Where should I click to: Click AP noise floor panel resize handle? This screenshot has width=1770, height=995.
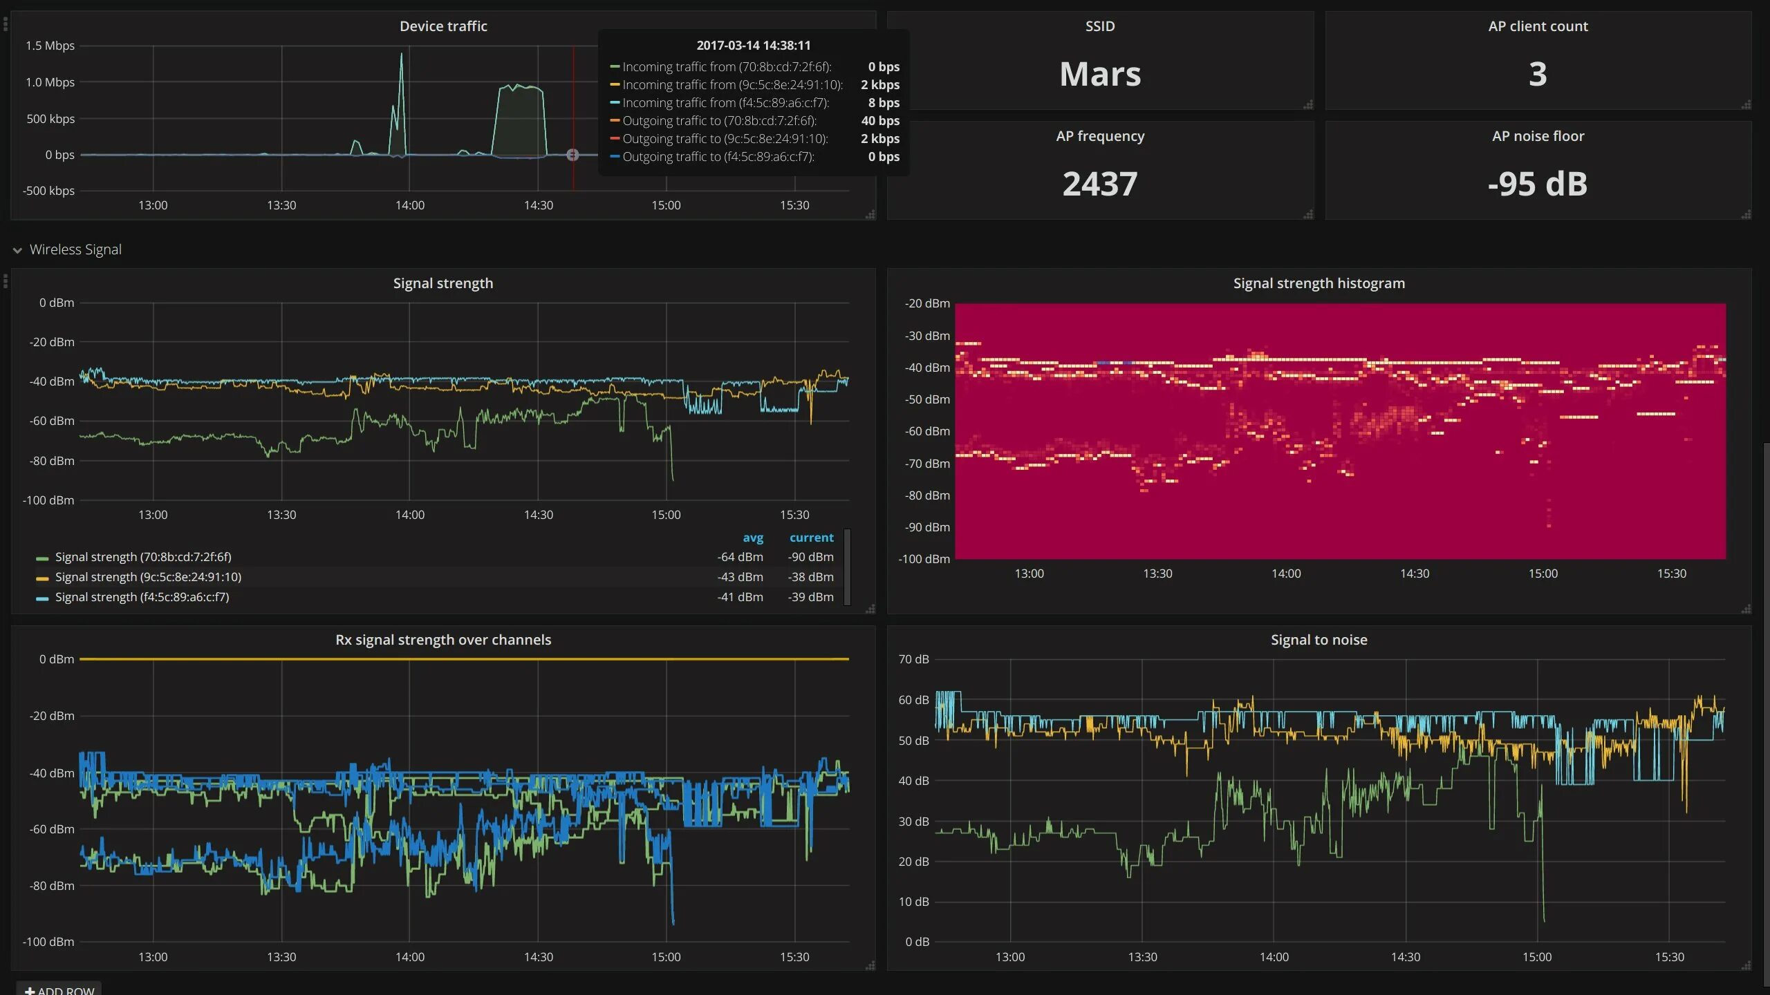coord(1746,215)
